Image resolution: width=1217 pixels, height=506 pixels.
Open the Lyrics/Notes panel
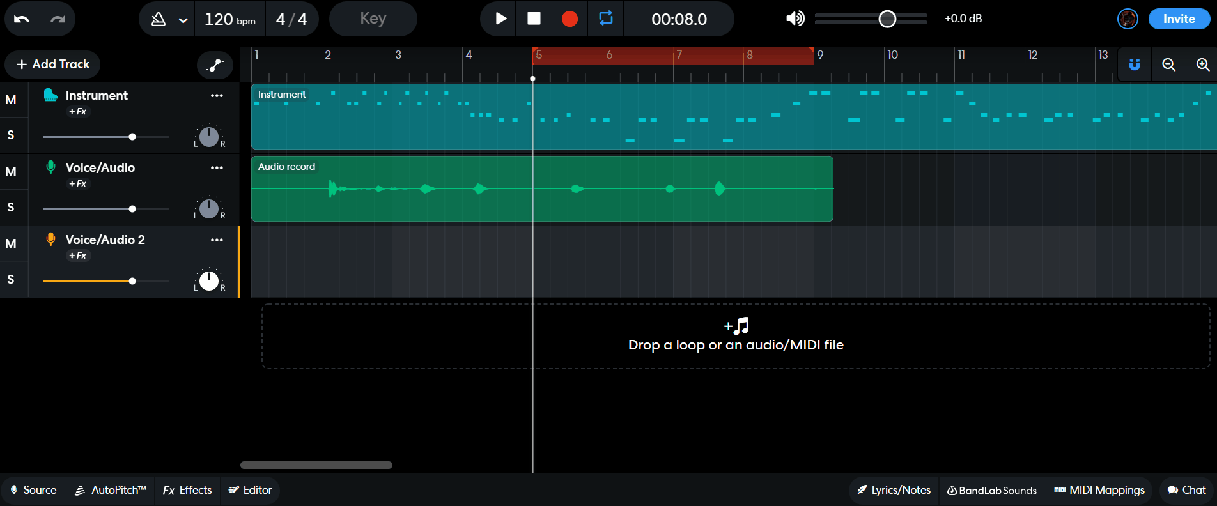[x=894, y=490]
